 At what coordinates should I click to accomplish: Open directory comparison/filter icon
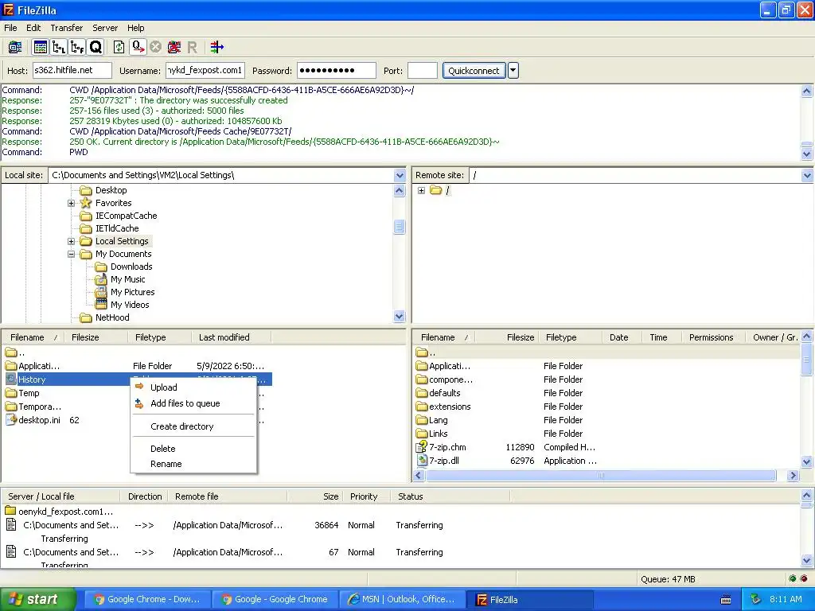point(217,47)
